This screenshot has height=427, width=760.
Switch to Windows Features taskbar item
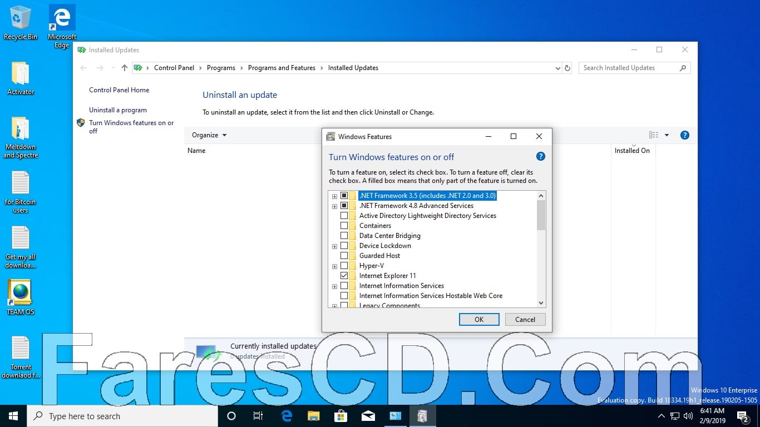[x=422, y=416]
